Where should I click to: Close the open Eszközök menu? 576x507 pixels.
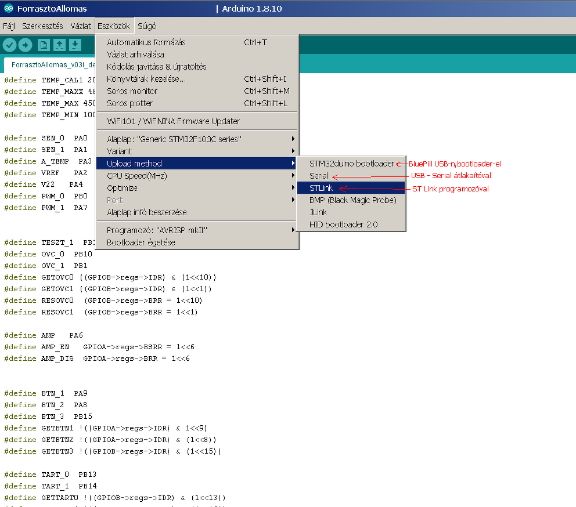(x=114, y=26)
